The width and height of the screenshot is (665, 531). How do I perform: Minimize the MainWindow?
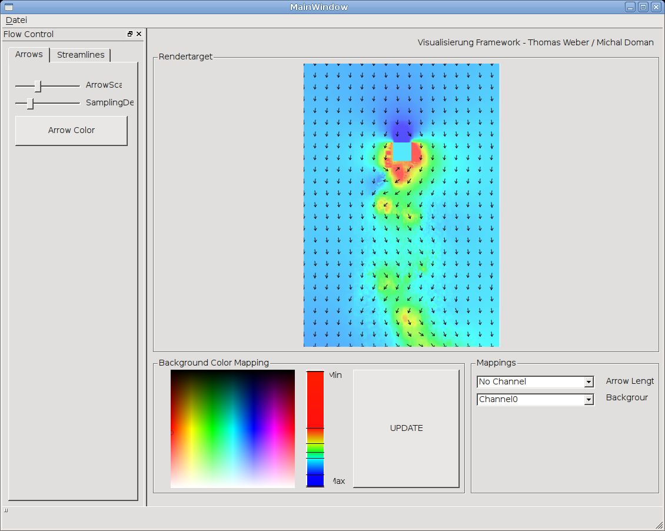pos(630,7)
